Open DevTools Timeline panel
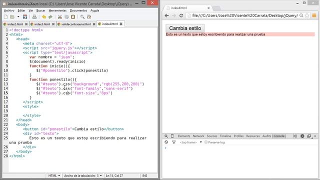The height and width of the screenshot is (180, 320). [x=225, y=136]
